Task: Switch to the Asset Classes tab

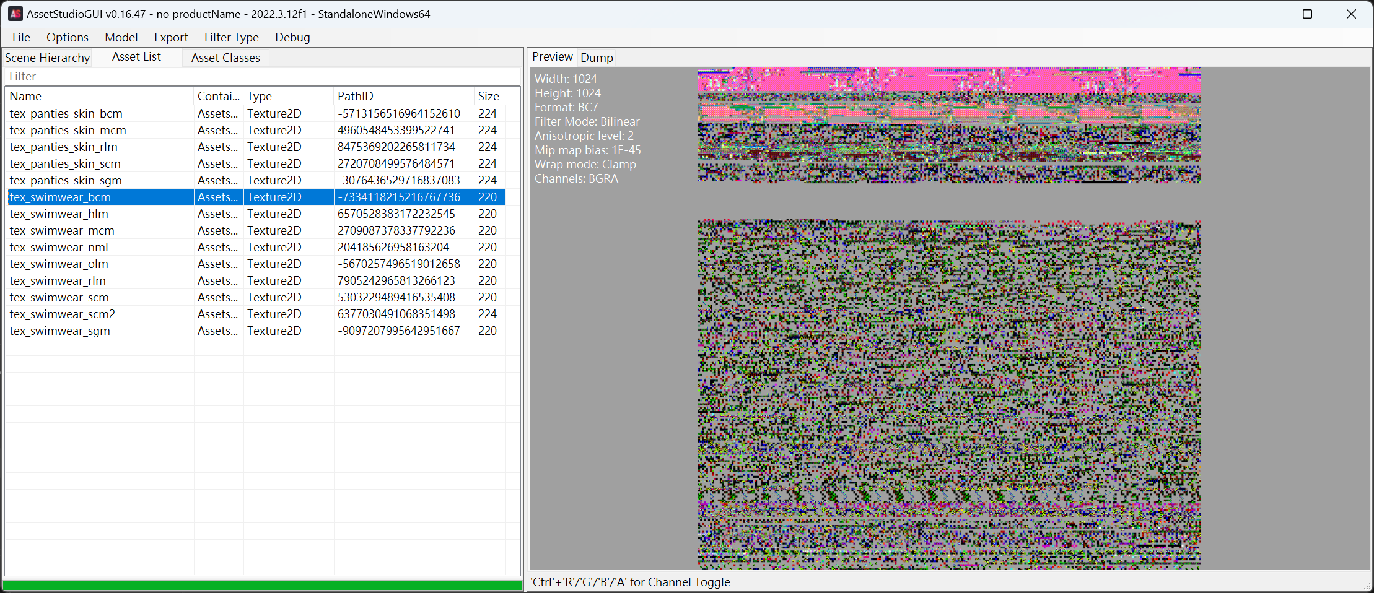Action: point(225,58)
